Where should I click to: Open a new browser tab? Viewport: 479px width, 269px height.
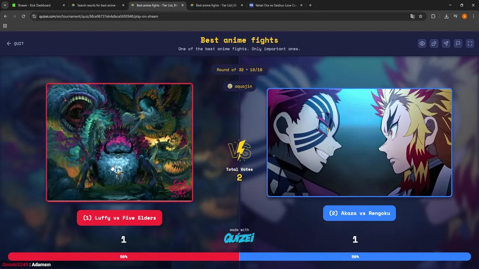[x=310, y=5]
